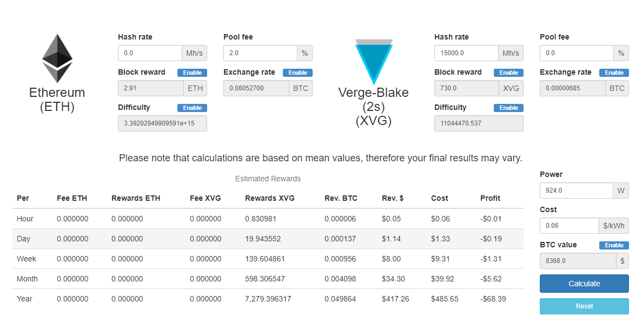Screen dimensions: 642x322
Task: Click the Calculate button
Action: tap(584, 284)
